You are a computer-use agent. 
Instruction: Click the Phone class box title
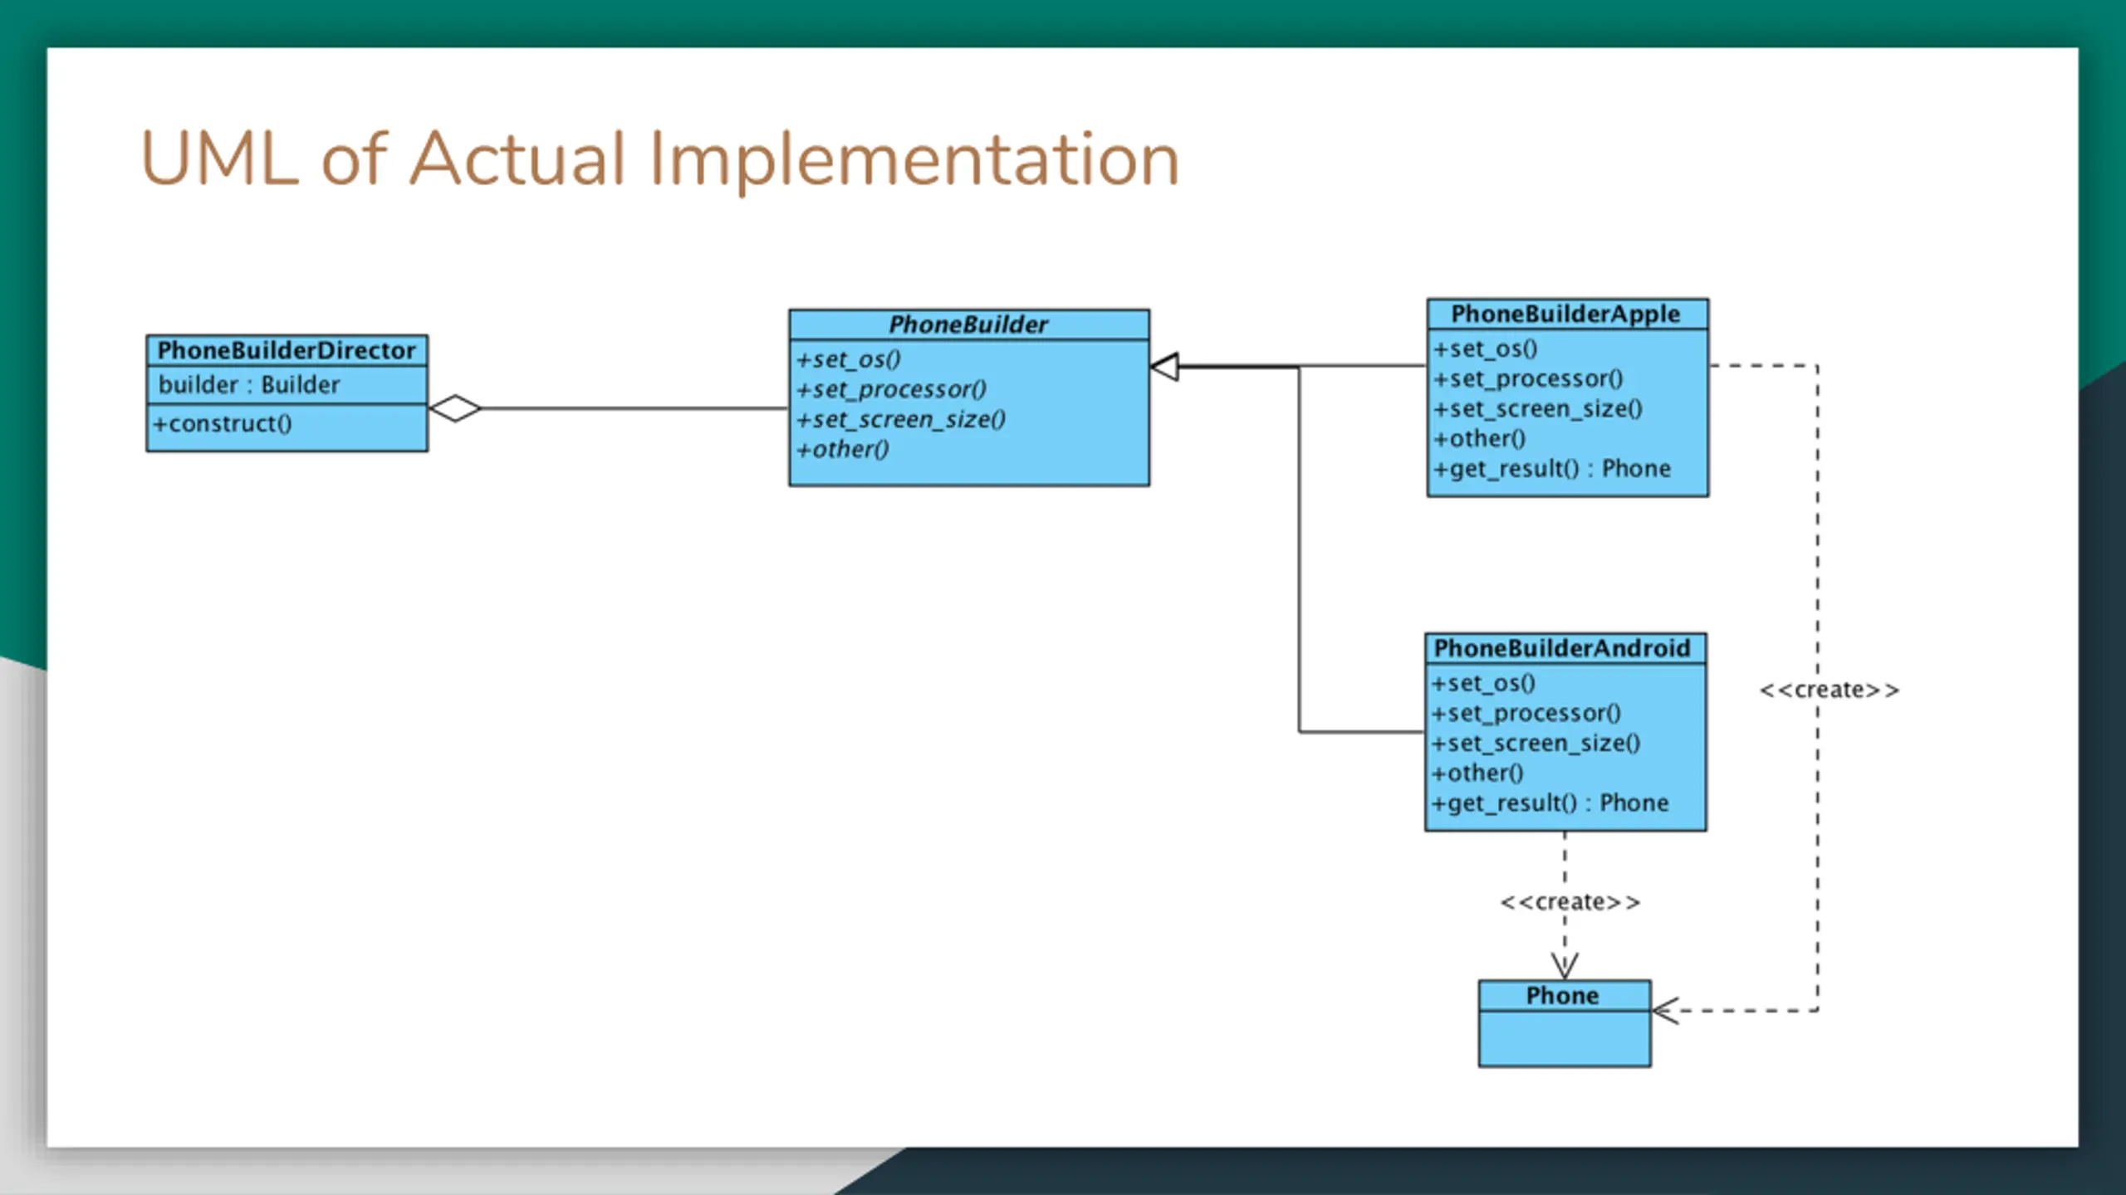(1563, 995)
